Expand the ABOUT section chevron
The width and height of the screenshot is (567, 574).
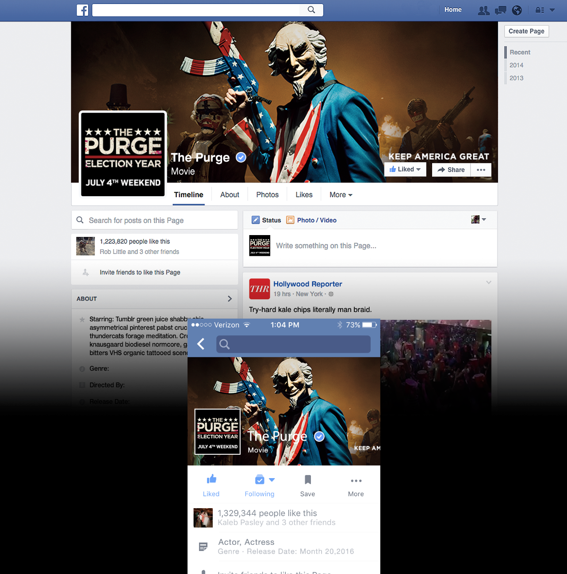coord(230,299)
